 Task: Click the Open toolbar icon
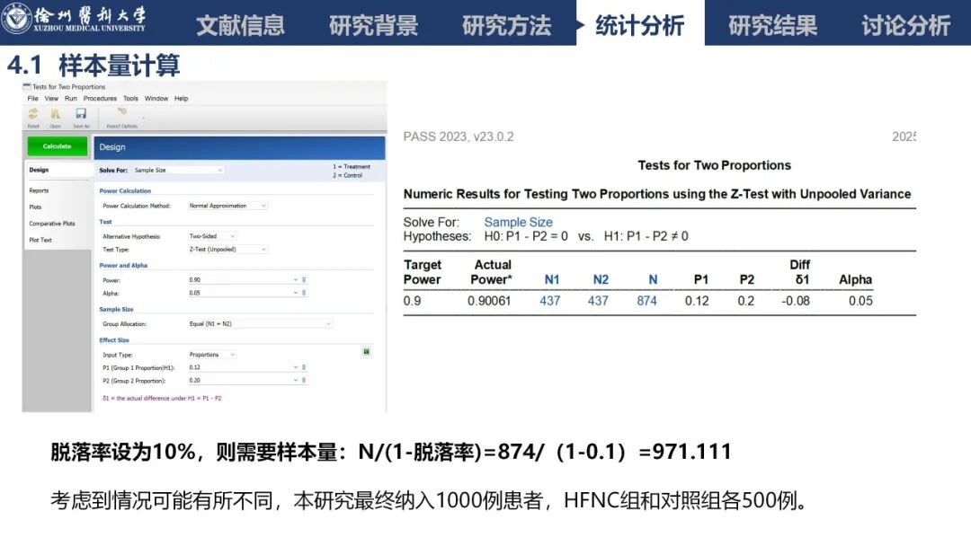coord(55,115)
